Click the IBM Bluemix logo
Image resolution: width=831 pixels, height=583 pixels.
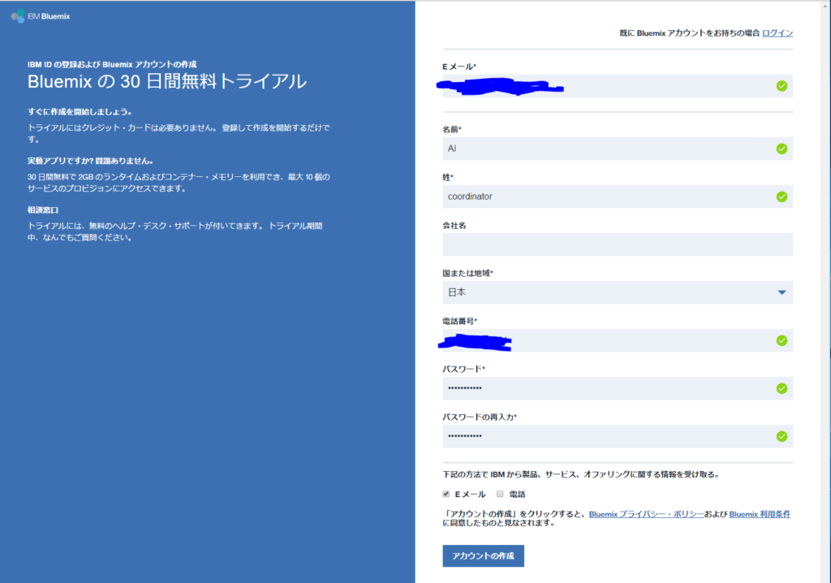point(41,16)
